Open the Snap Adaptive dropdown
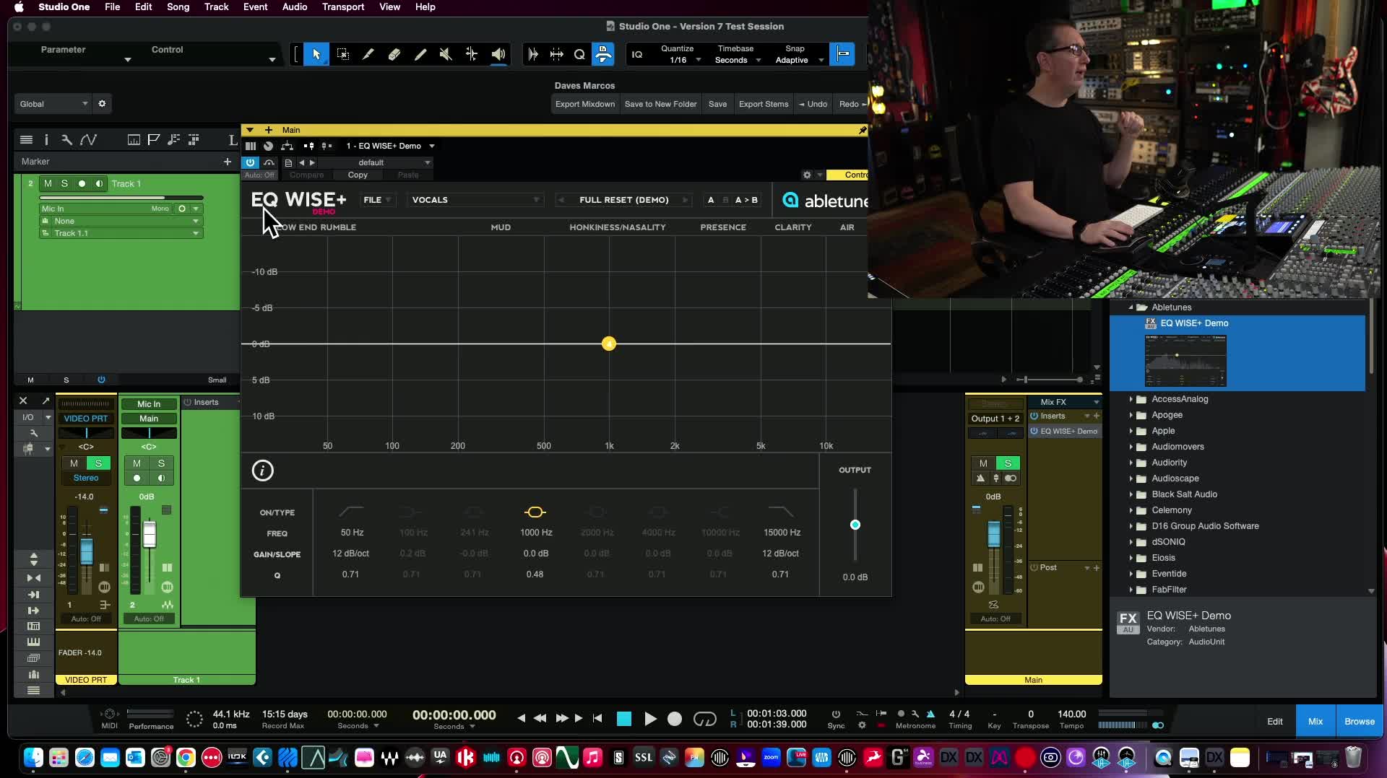 798,60
